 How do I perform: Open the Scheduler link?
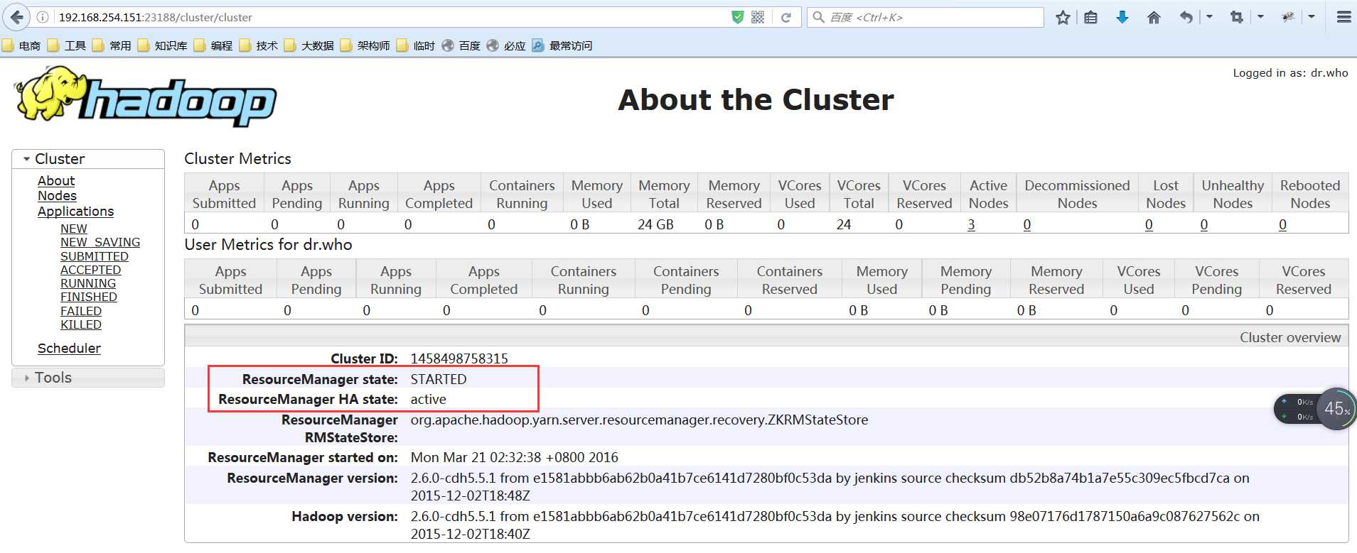[x=69, y=349]
